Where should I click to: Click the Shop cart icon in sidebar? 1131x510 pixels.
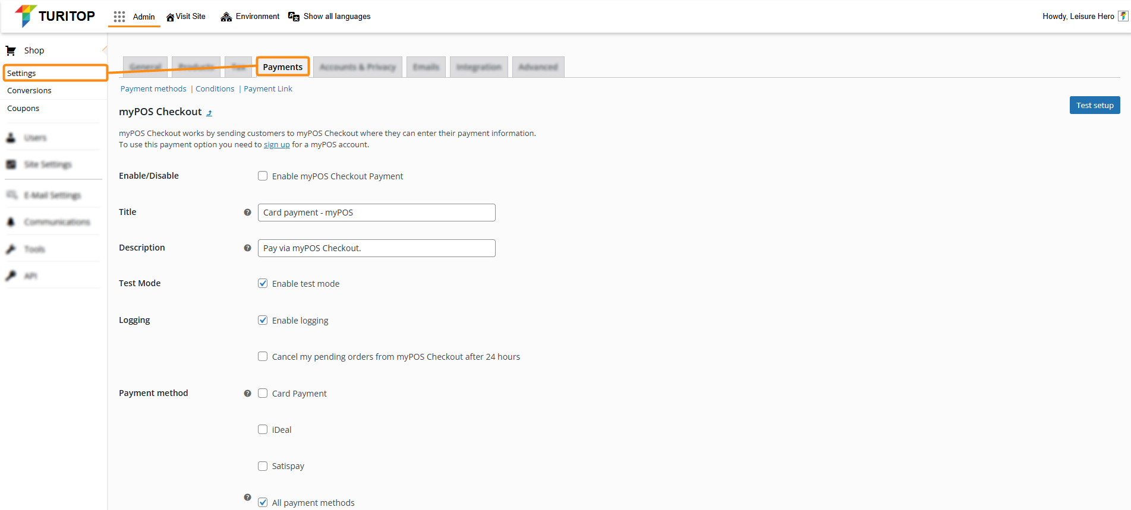click(11, 50)
